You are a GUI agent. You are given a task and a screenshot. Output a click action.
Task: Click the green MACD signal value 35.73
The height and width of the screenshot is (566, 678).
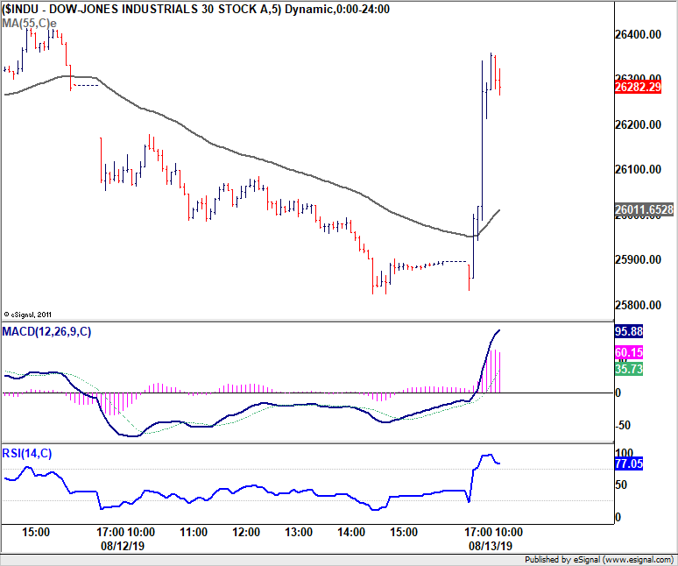[629, 369]
